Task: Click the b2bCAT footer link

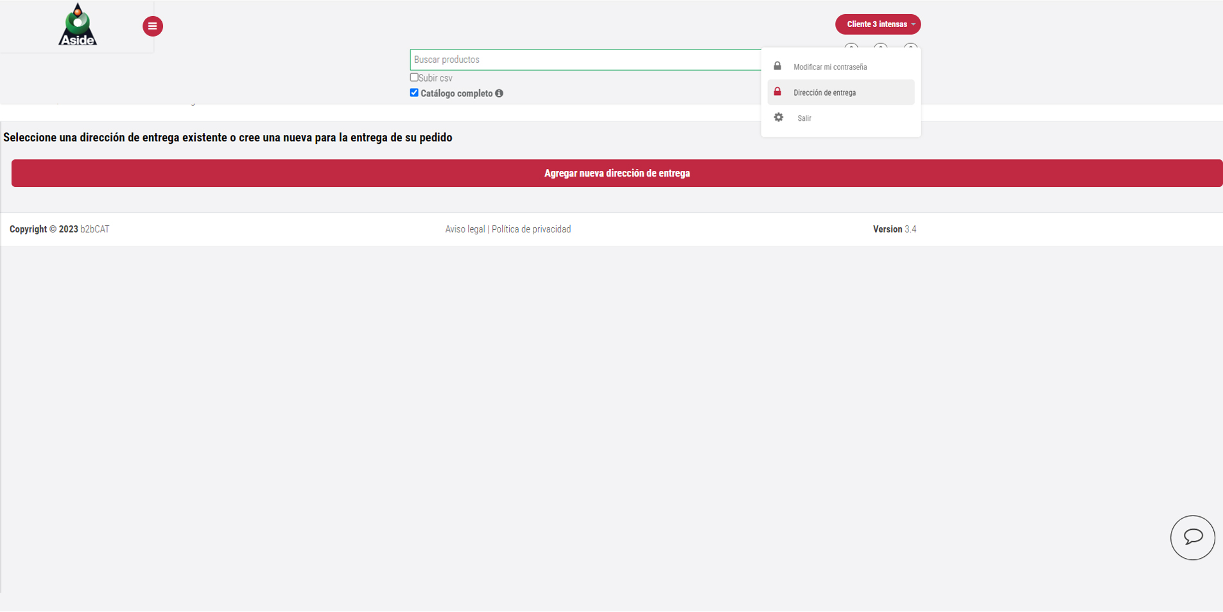Action: [95, 229]
